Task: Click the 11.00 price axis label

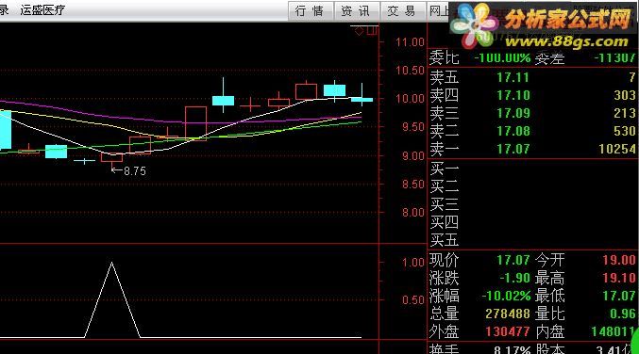Action: [x=410, y=42]
